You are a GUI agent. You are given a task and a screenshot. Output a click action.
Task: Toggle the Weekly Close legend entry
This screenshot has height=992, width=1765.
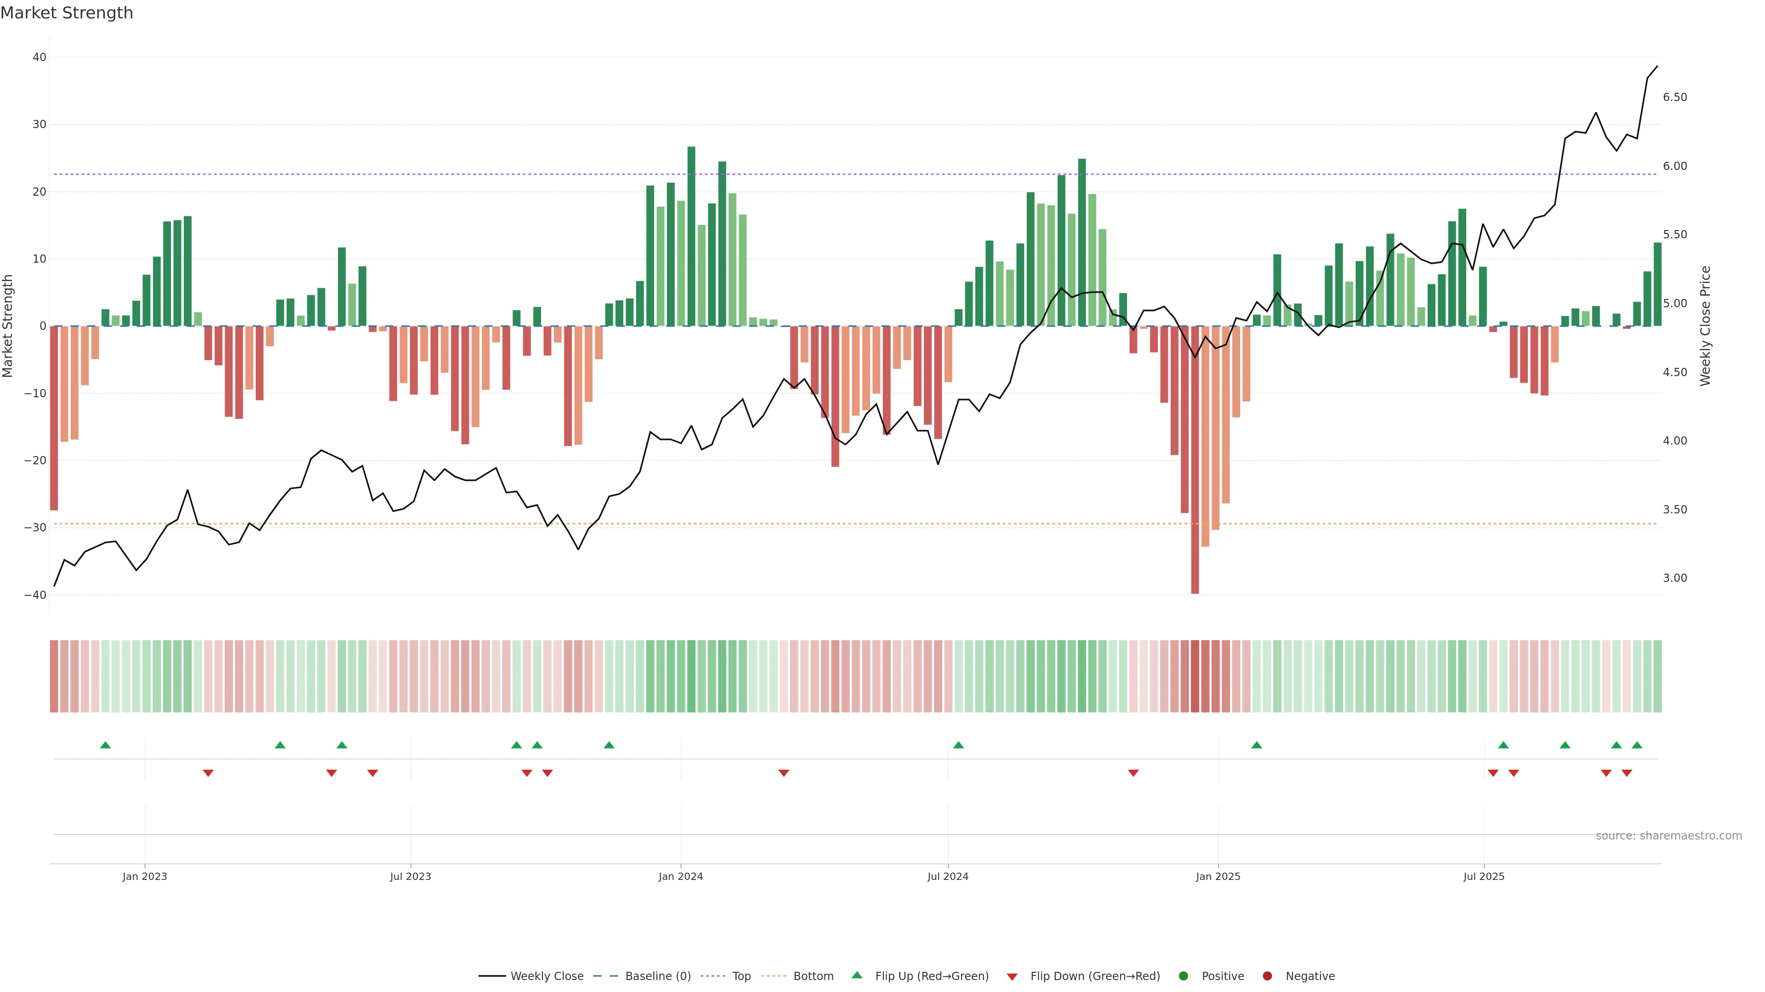click(546, 976)
